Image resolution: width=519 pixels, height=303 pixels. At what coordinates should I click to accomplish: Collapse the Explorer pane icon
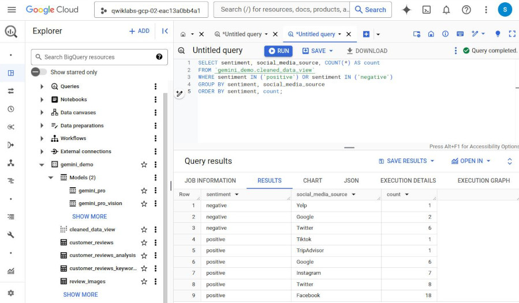click(165, 31)
